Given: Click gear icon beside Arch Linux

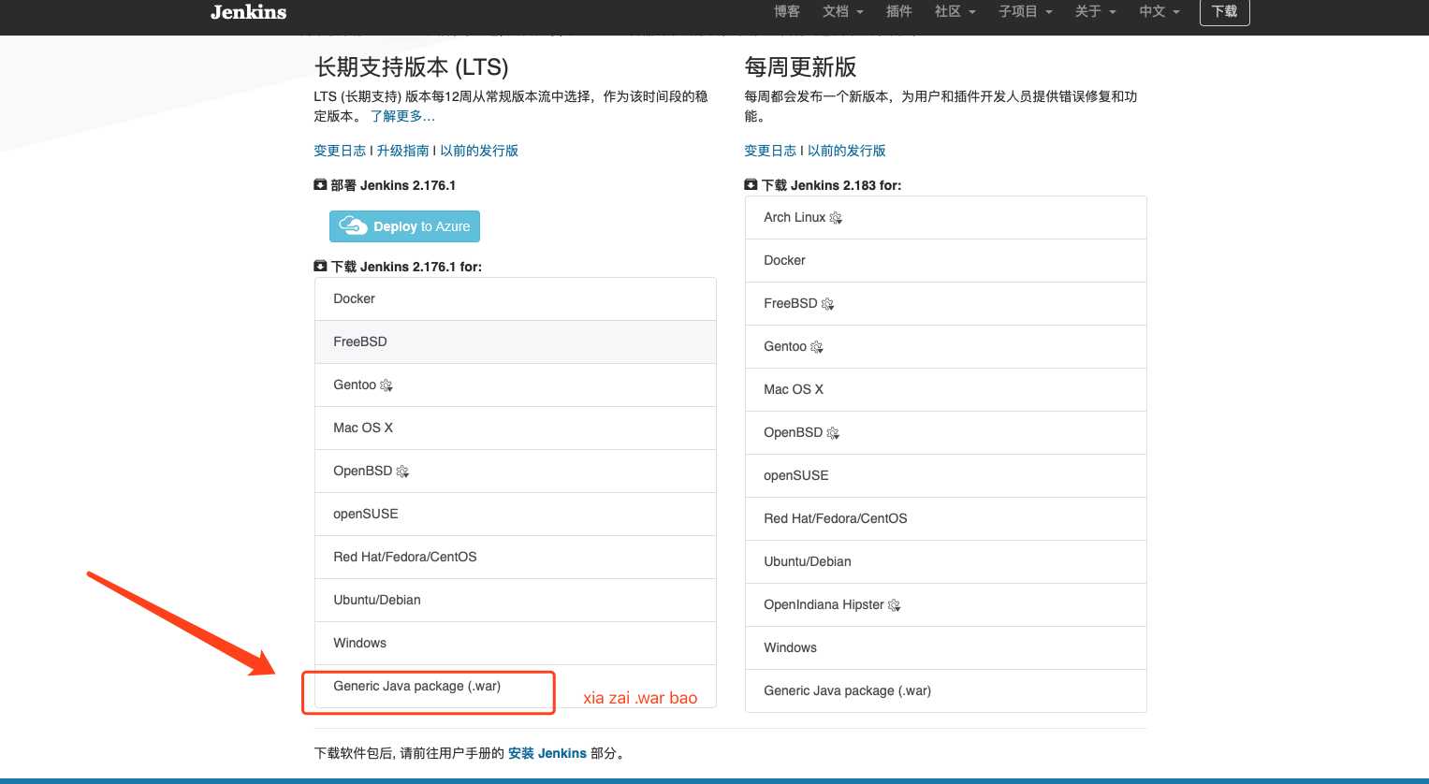Looking at the screenshot, I should pos(836,218).
